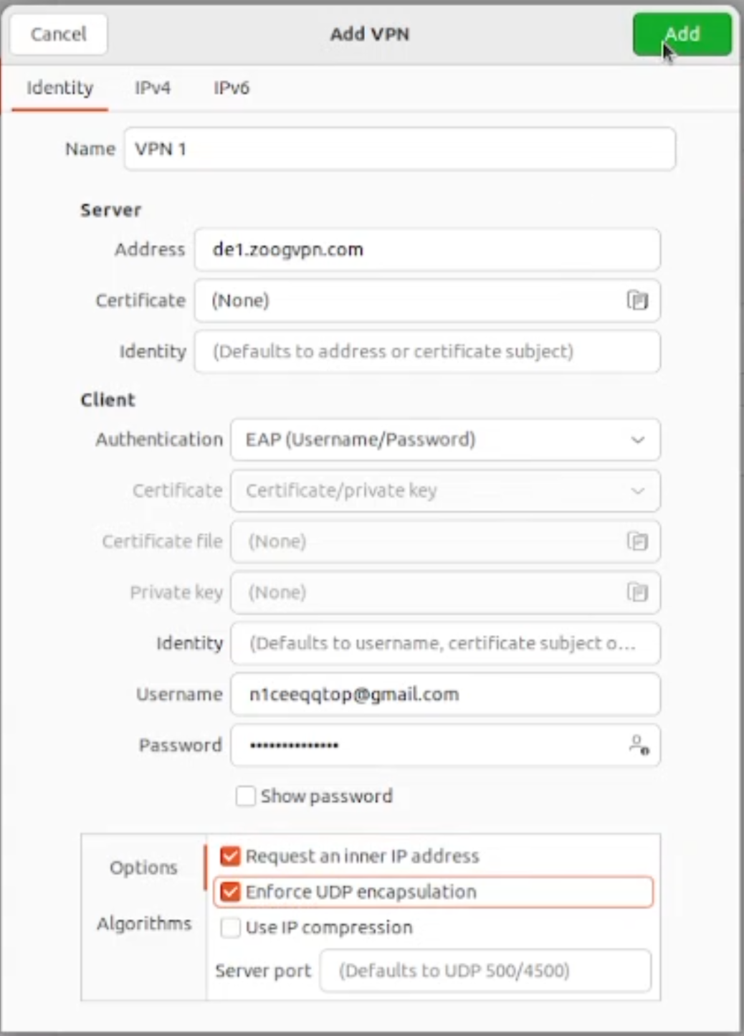744x1036 pixels.
Task: Switch to the IPv4 tab
Action: [152, 87]
